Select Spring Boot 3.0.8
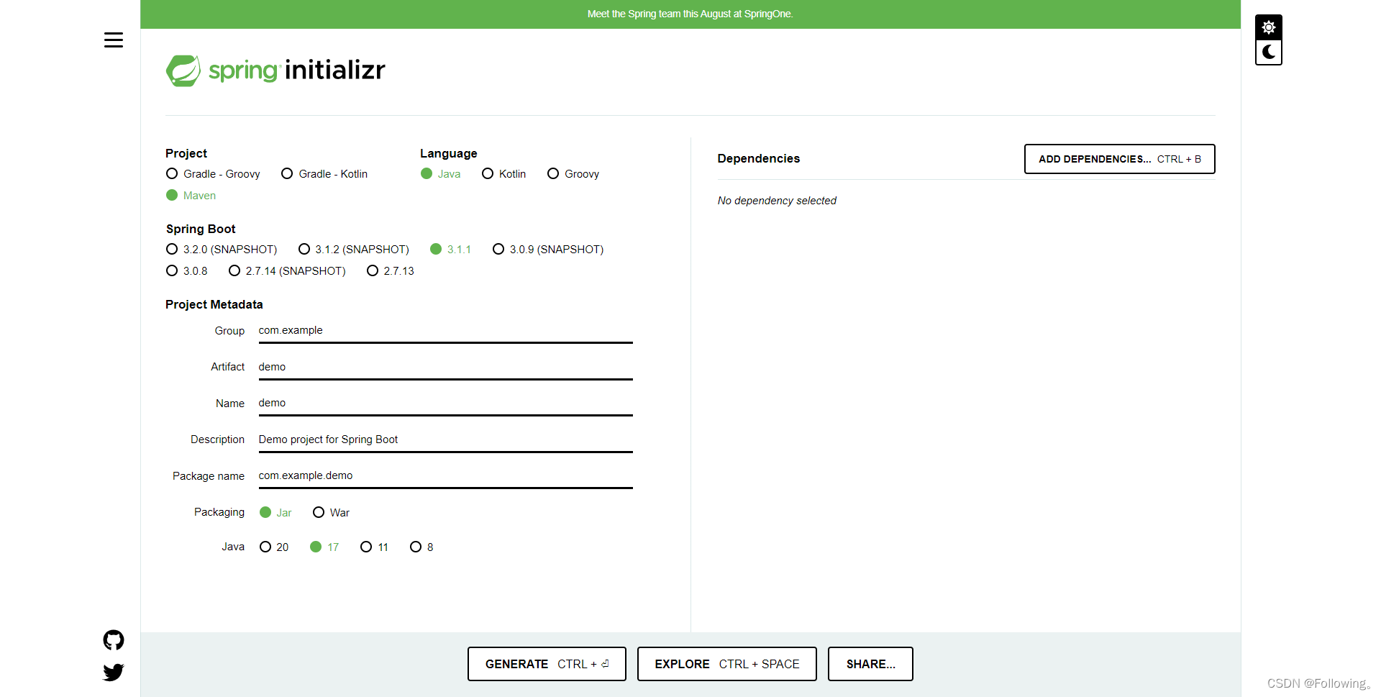This screenshot has width=1381, height=697. pos(186,271)
